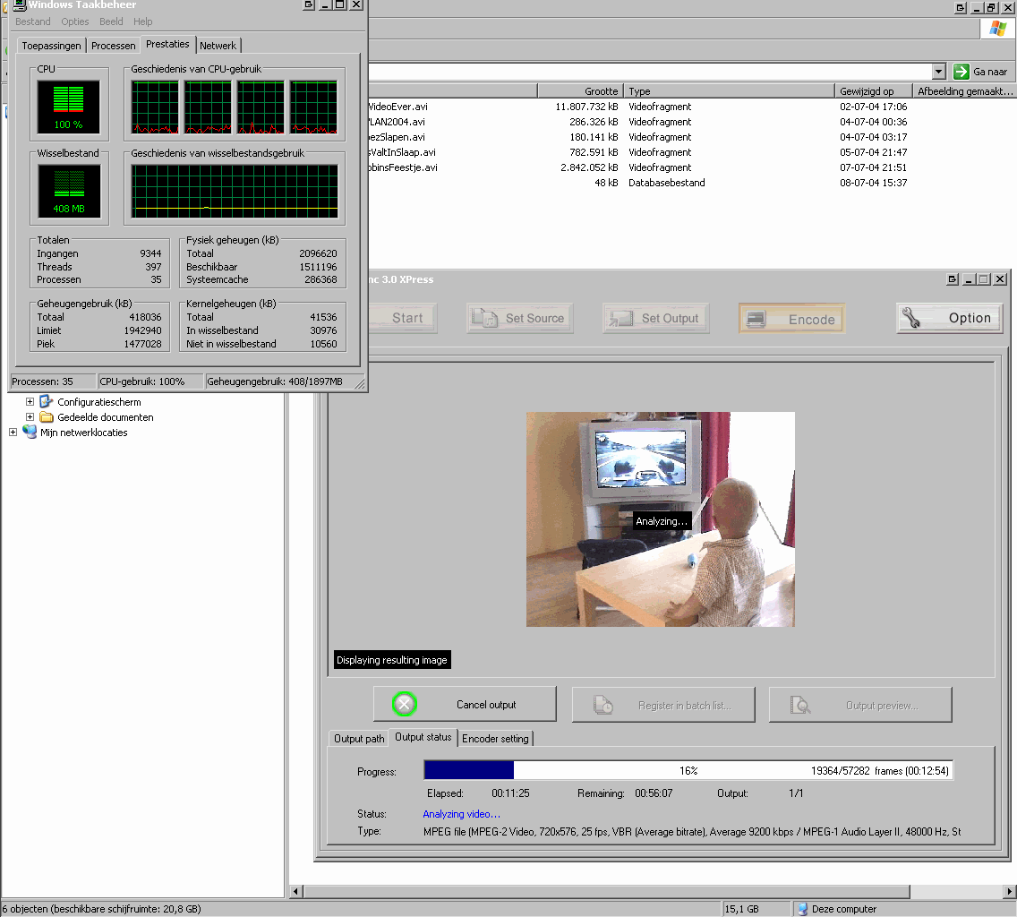Click the Register in batch list icon
This screenshot has height=917, width=1017.
tap(603, 705)
